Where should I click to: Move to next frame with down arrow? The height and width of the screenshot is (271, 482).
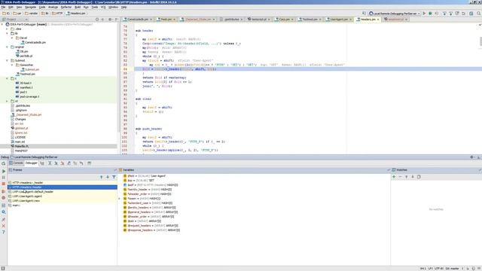(x=108, y=177)
